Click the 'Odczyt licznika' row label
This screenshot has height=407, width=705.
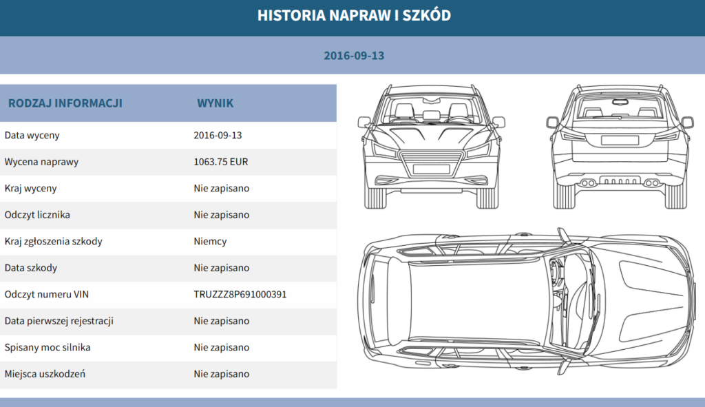click(37, 215)
